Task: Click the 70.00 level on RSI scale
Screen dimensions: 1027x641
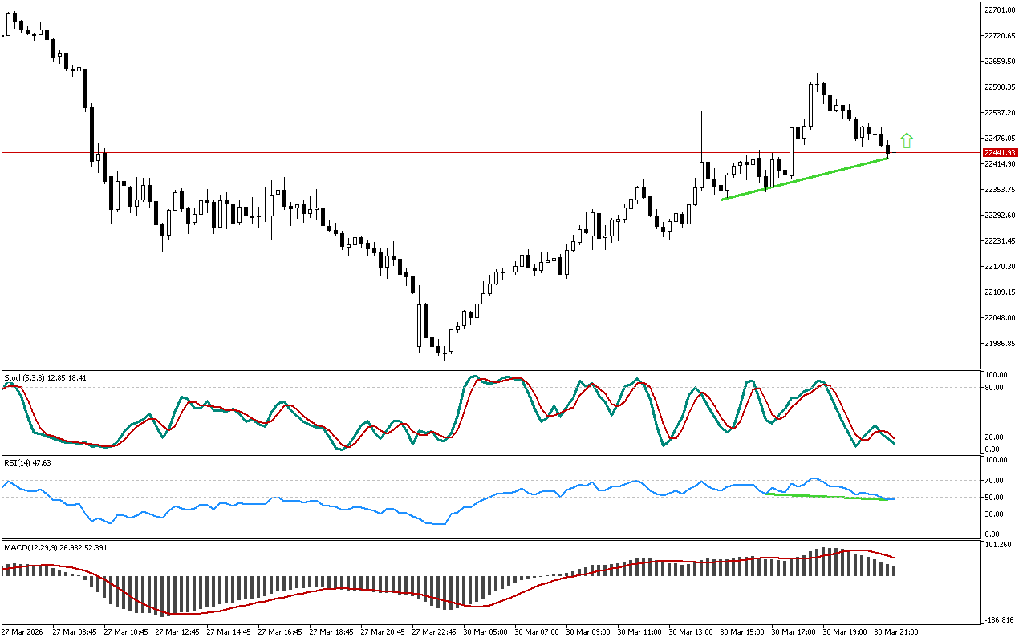Action: (996, 481)
